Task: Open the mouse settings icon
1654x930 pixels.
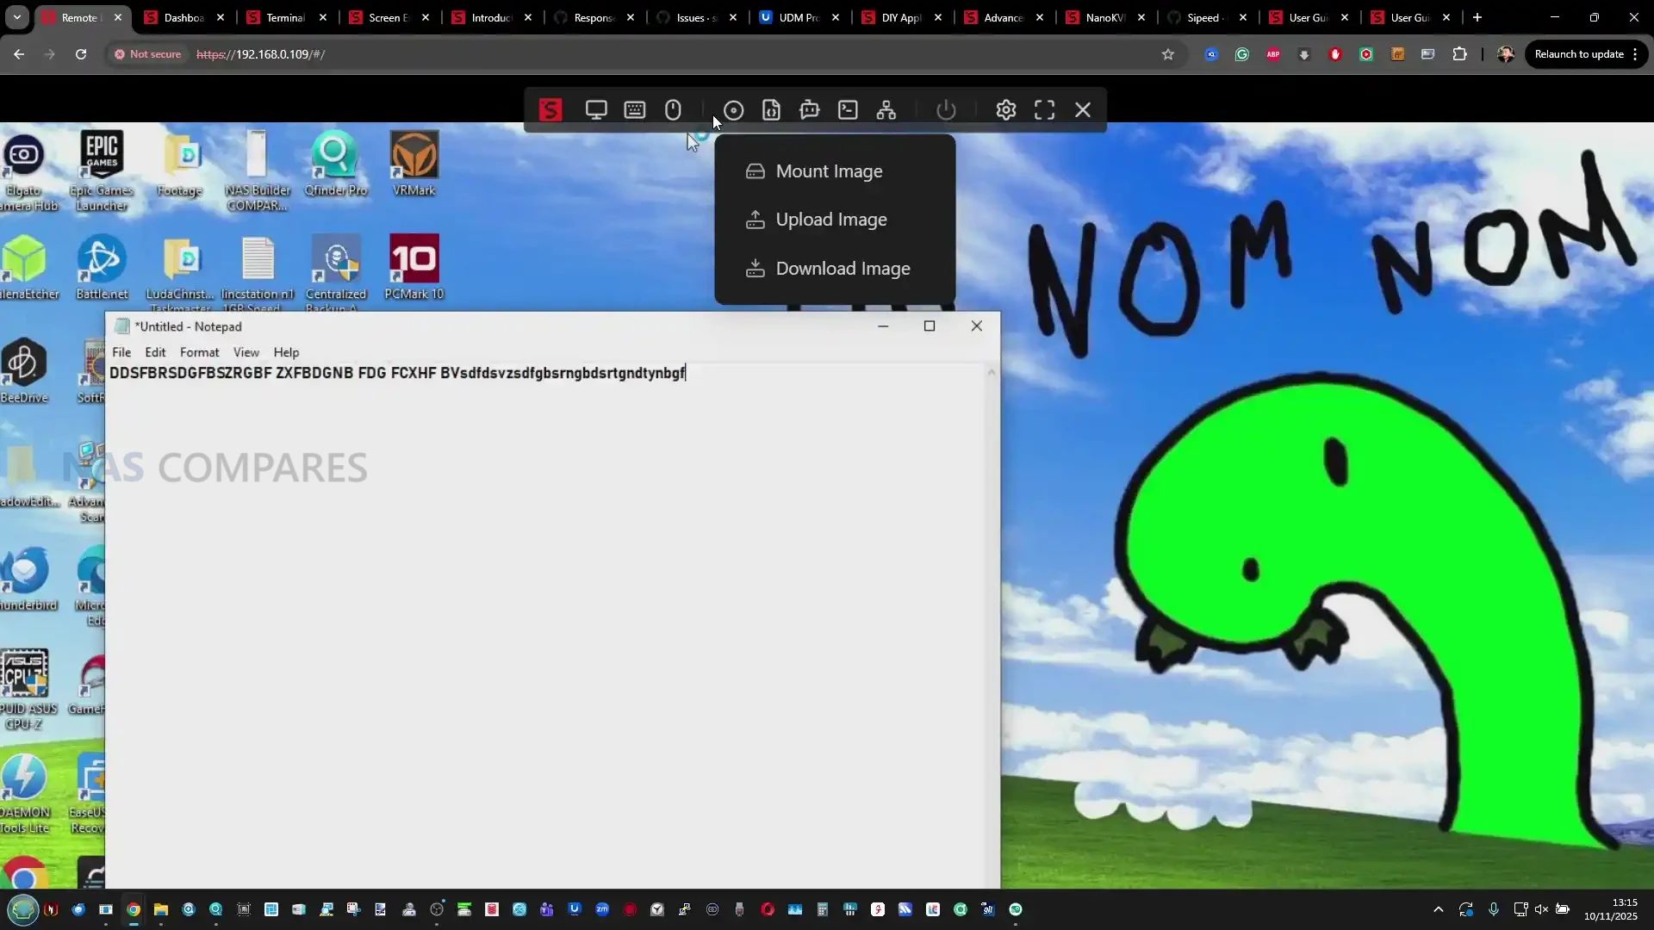Action: tap(673, 110)
